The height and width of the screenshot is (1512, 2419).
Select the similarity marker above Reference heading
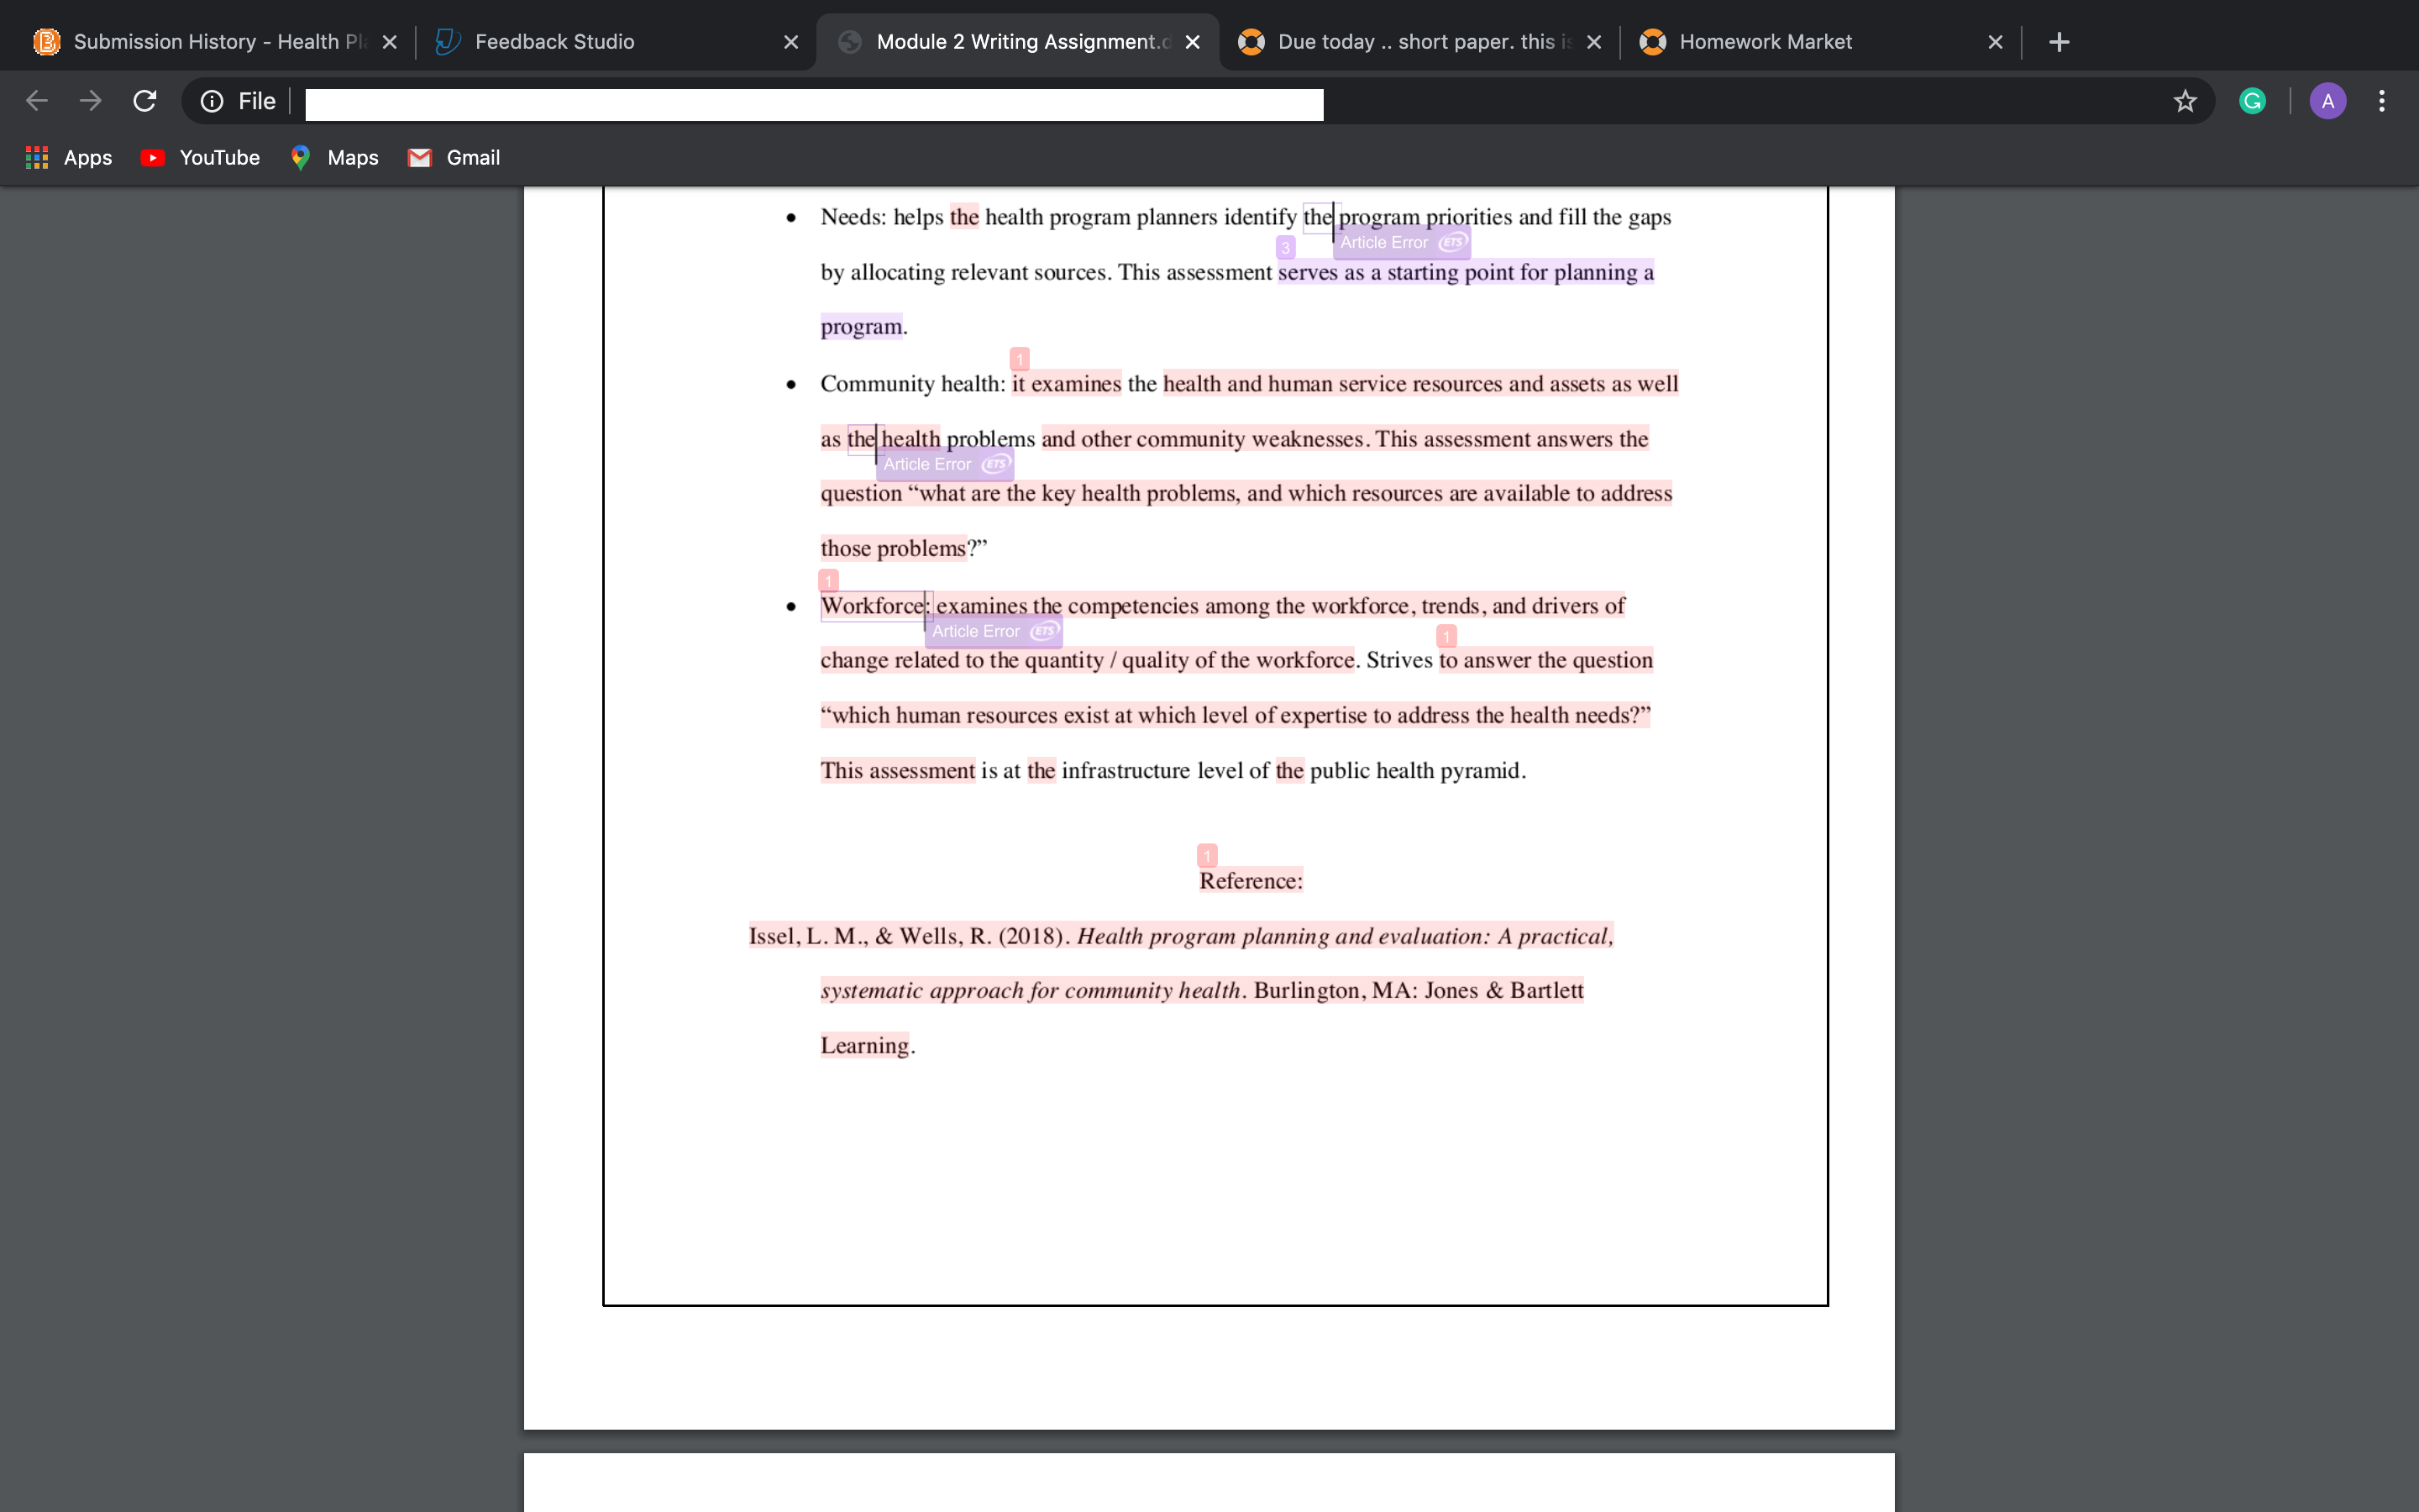click(1208, 856)
